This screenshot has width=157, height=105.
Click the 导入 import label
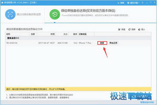click(143, 29)
